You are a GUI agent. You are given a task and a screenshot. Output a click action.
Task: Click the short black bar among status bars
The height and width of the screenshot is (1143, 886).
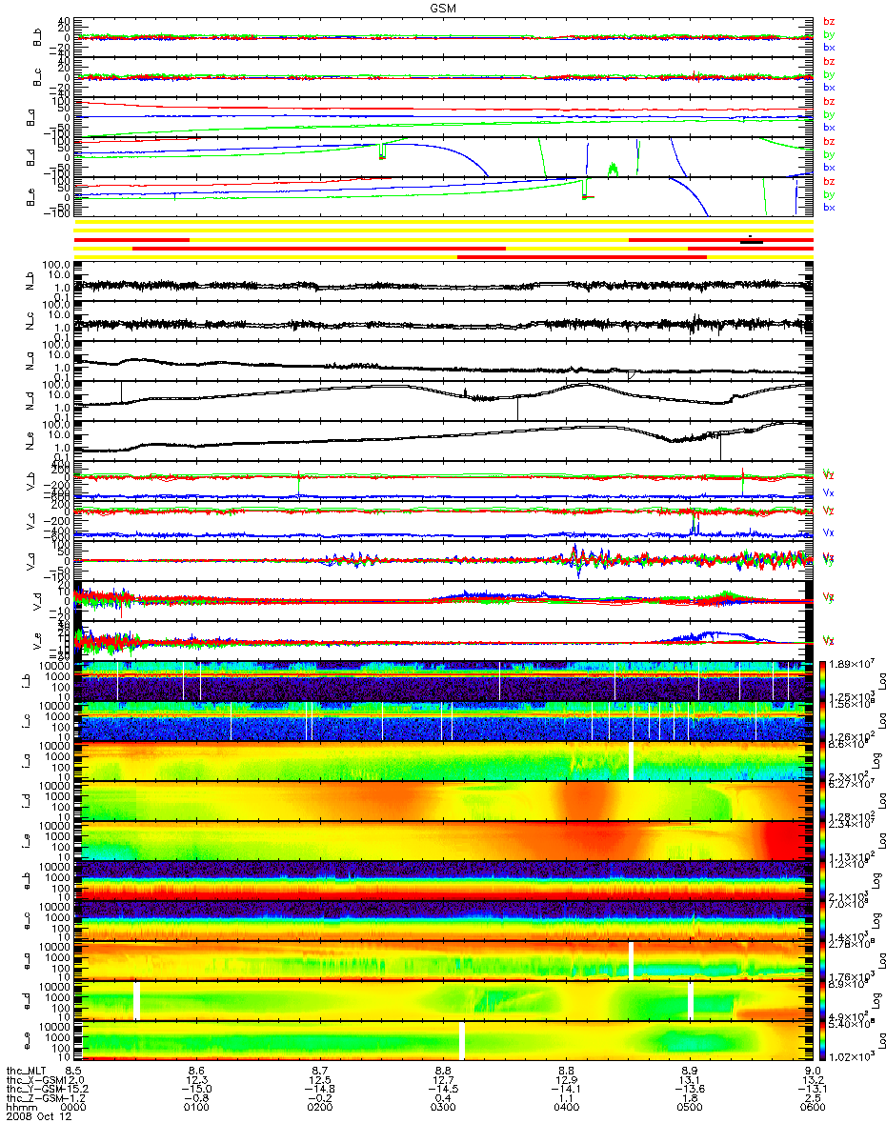pos(752,240)
